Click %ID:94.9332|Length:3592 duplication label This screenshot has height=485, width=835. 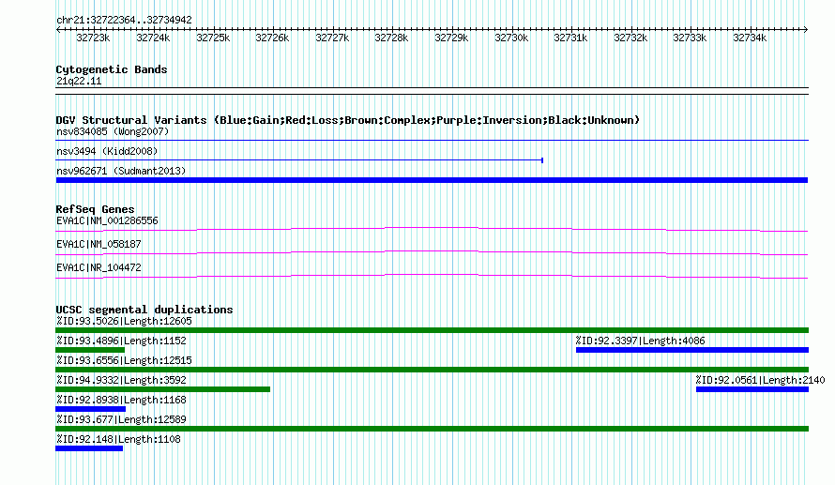pyautogui.click(x=121, y=380)
